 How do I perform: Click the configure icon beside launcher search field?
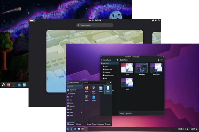pyautogui.click(x=108, y=82)
